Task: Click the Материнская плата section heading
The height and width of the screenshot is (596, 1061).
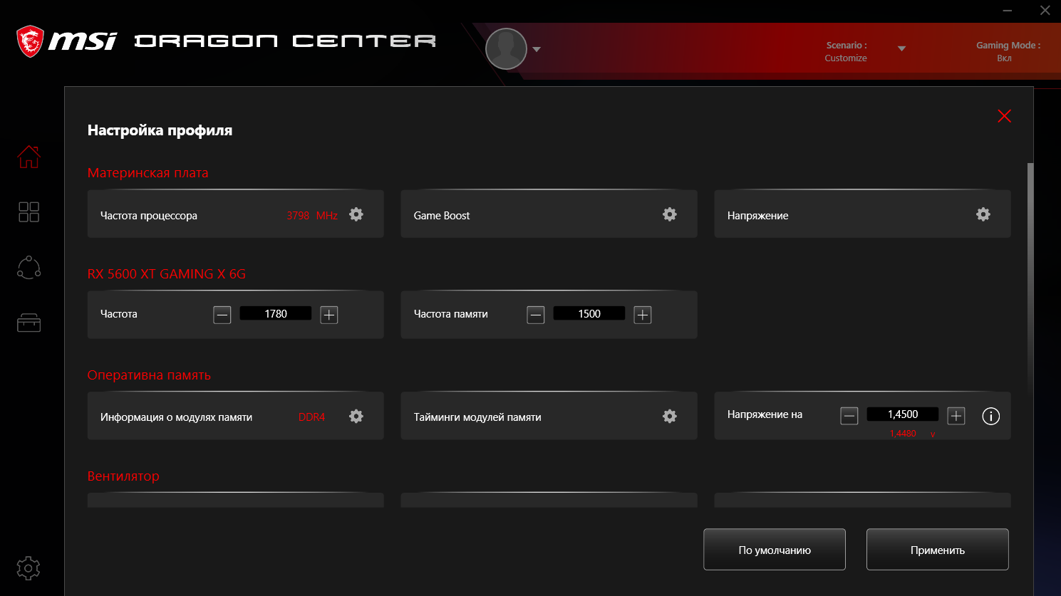Action: (x=148, y=173)
